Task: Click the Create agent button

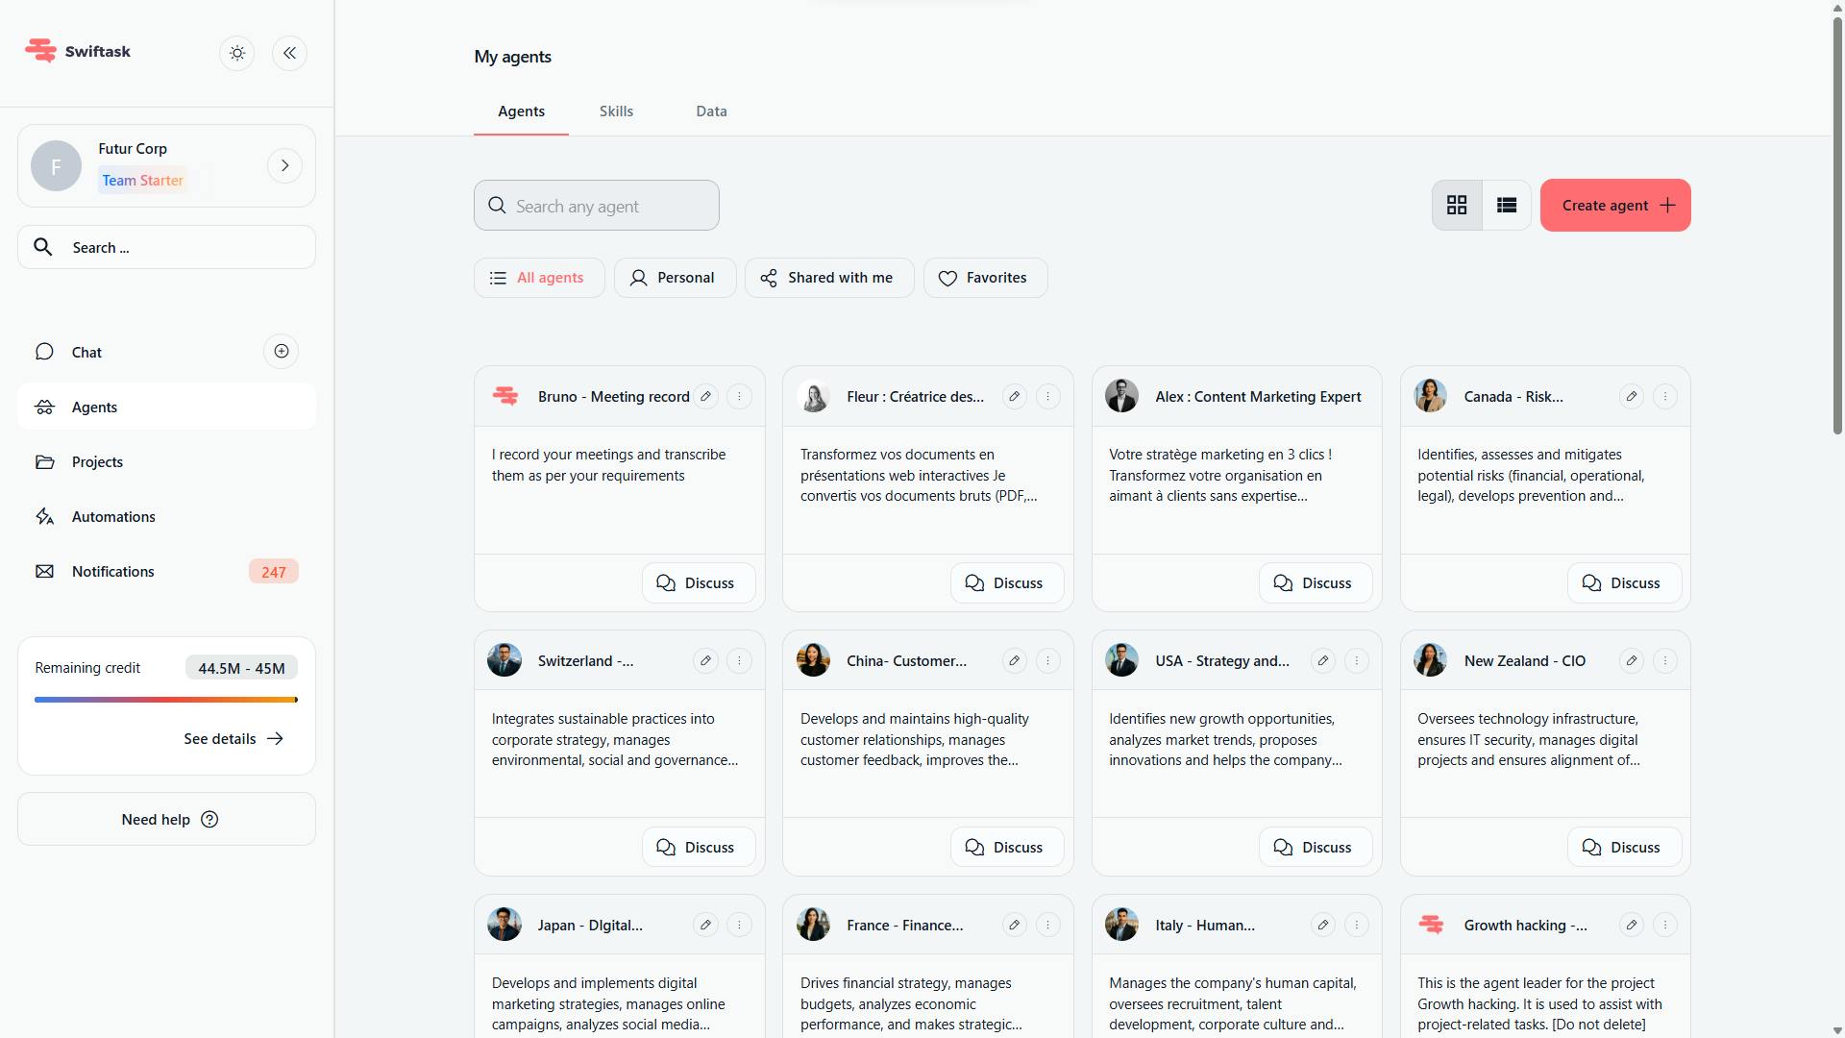Action: [x=1614, y=205]
